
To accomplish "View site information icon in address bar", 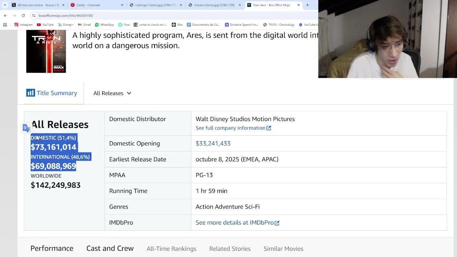I will [x=34, y=15].
